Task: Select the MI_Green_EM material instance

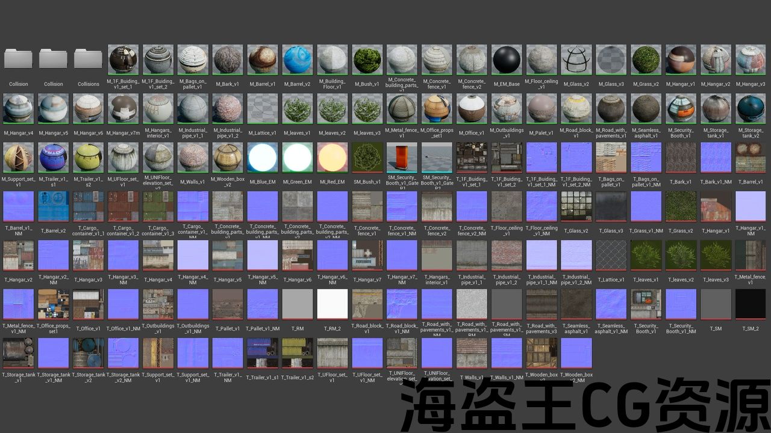Action: point(298,158)
